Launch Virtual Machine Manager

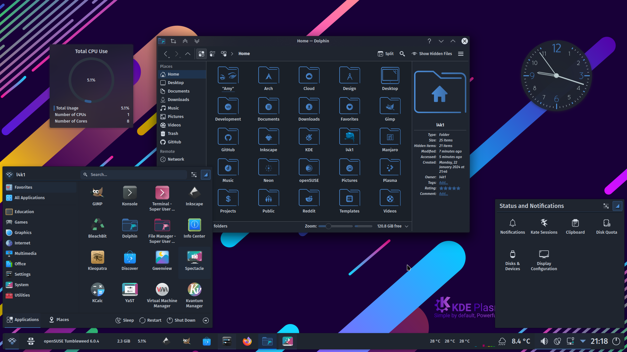pyautogui.click(x=162, y=295)
